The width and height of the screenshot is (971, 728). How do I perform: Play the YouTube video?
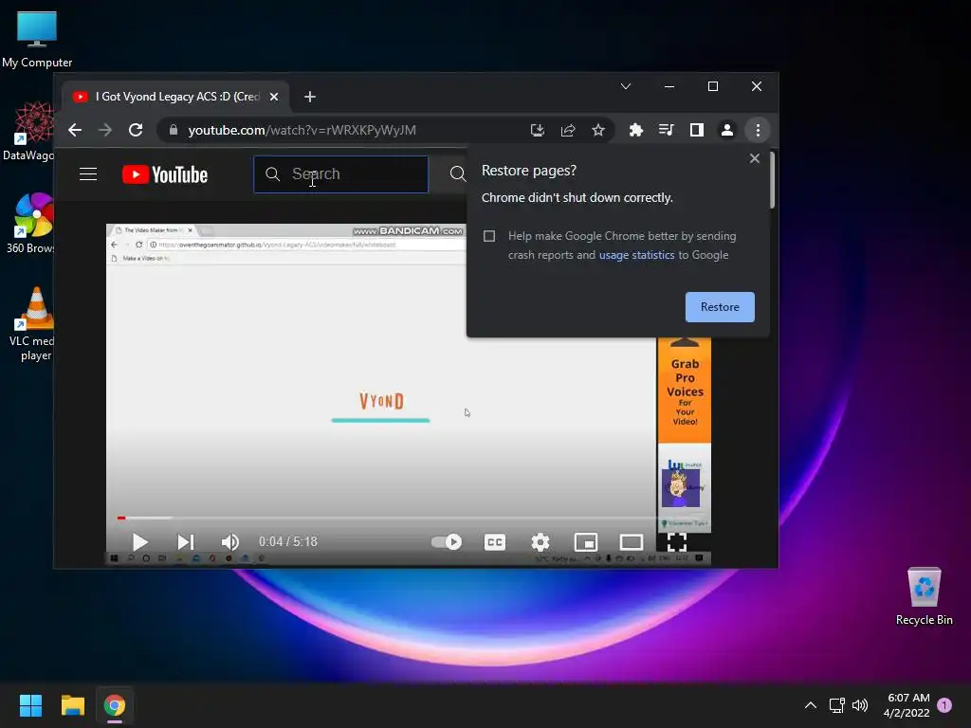(140, 542)
